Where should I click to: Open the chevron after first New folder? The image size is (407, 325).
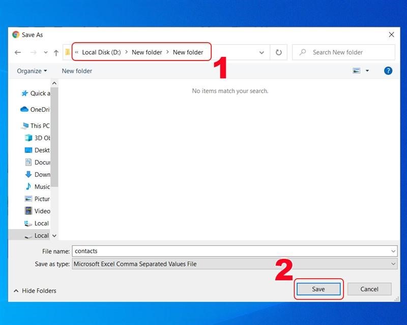167,52
